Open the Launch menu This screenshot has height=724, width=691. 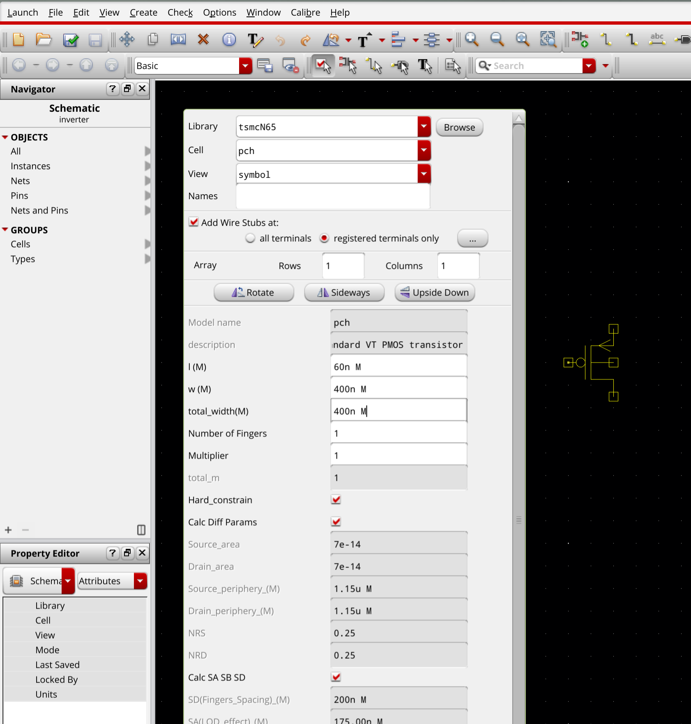click(23, 12)
